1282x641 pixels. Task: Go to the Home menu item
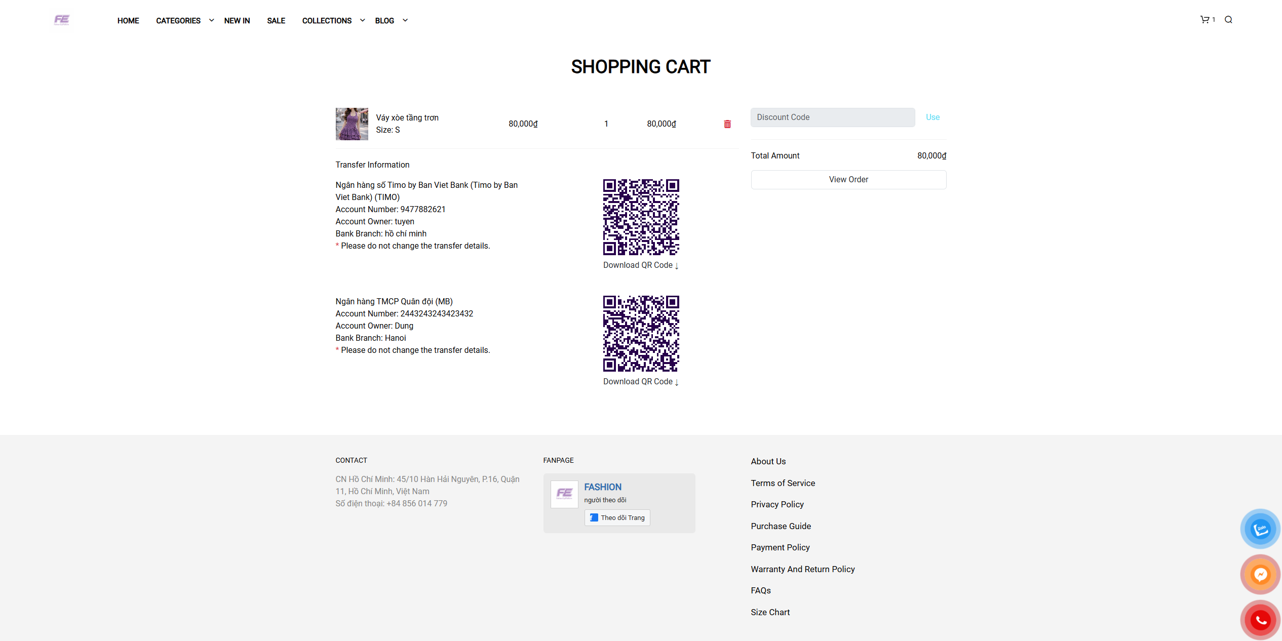click(128, 21)
